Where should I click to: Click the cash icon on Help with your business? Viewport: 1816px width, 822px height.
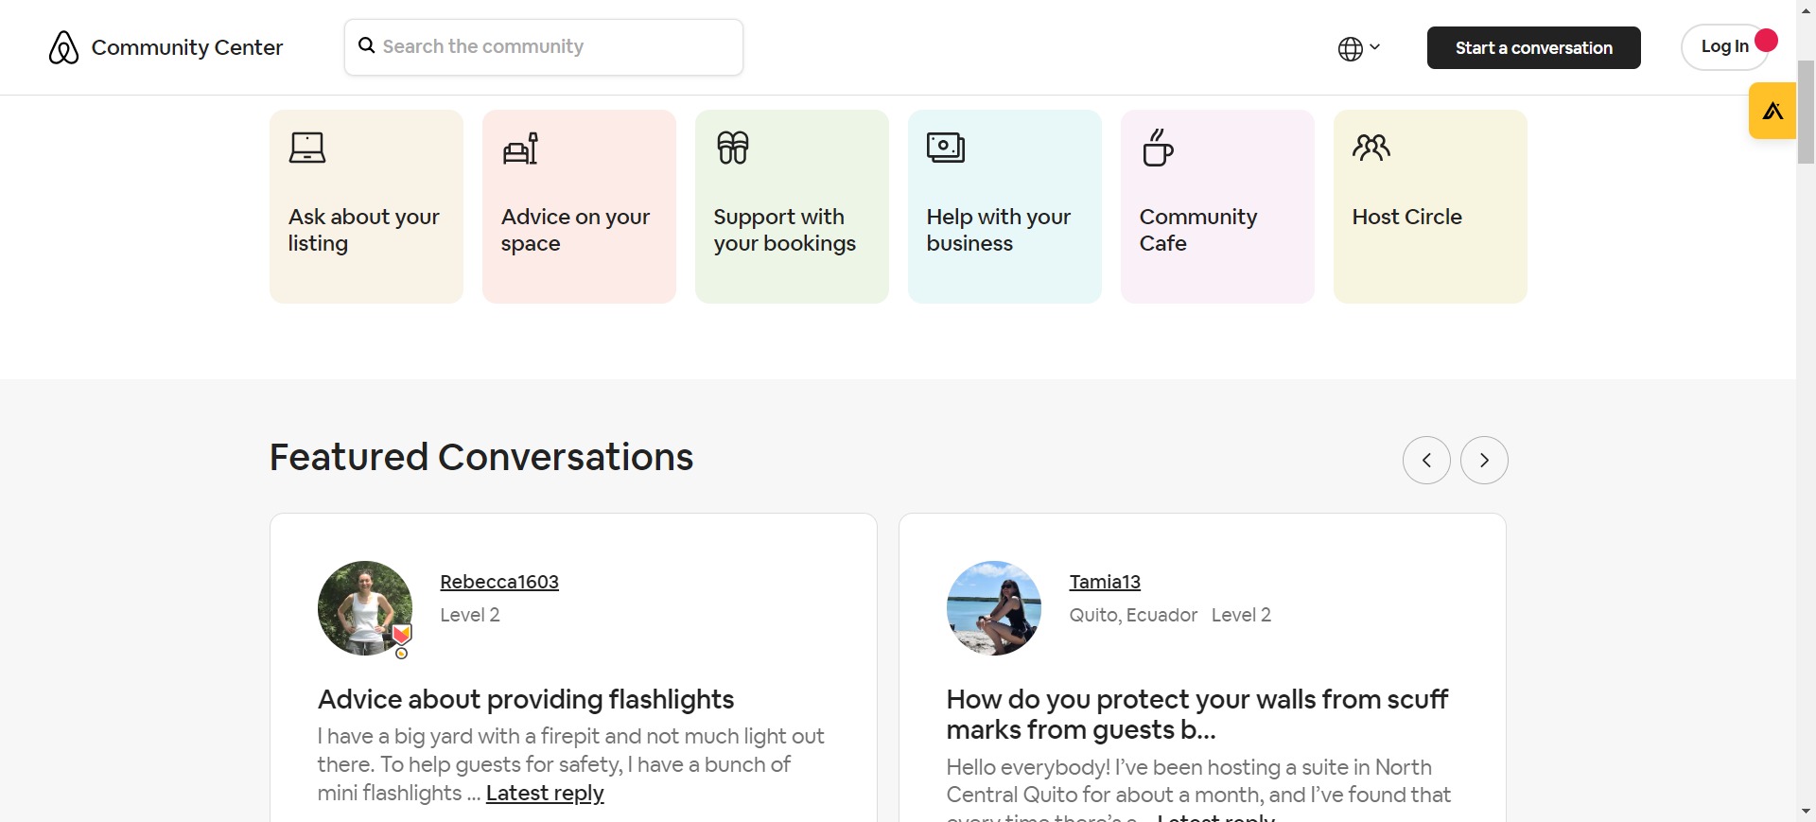[x=946, y=148]
